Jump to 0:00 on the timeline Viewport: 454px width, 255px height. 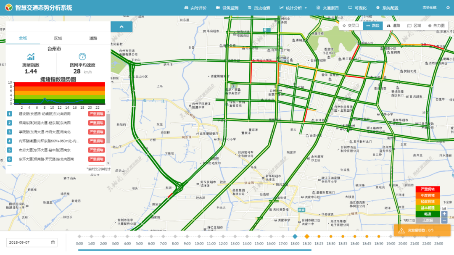pyautogui.click(x=79, y=237)
